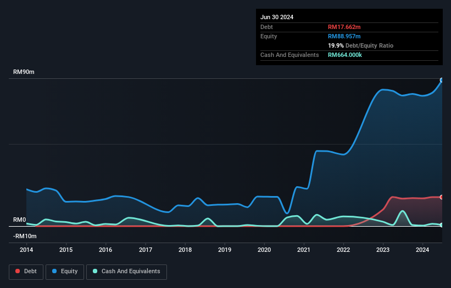This screenshot has height=288, width=451.
Task: Click the RM17.662m debt value
Action: coord(344,27)
